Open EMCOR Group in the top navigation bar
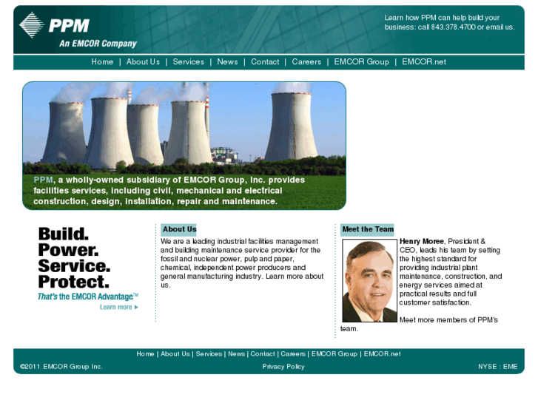Screen dimensions: 538x403 point(362,61)
